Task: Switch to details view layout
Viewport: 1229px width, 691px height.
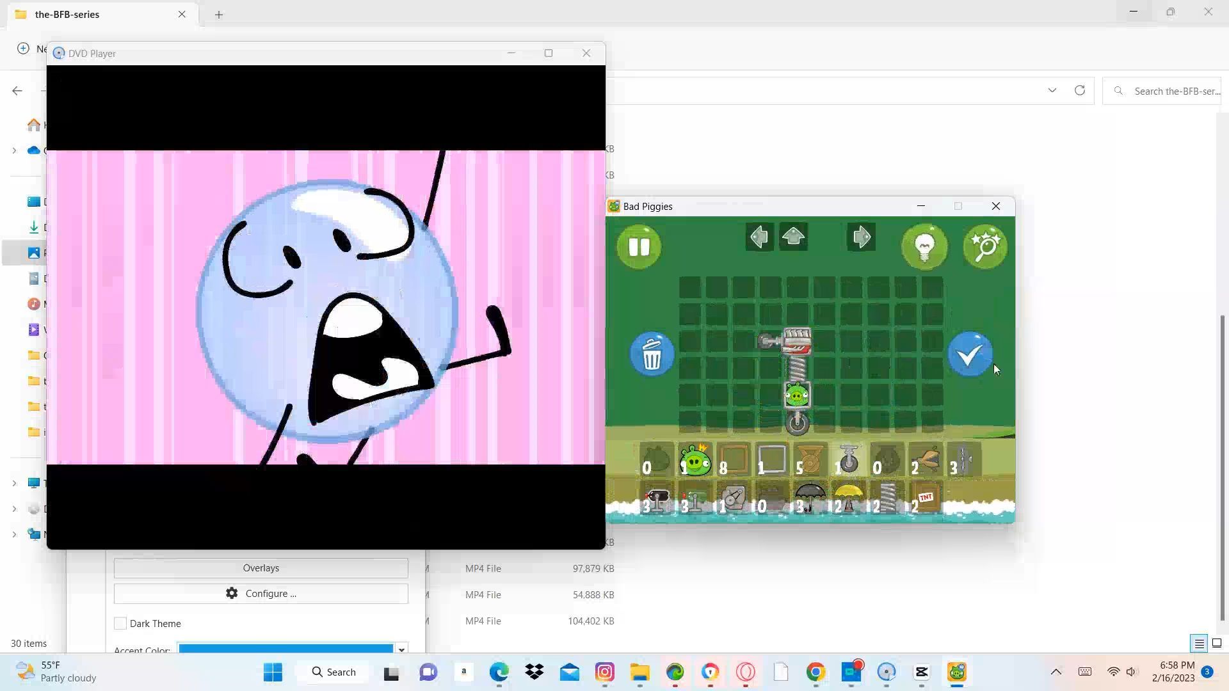Action: click(x=1199, y=643)
